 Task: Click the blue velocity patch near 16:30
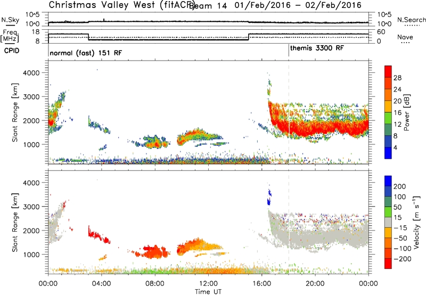click(269, 197)
